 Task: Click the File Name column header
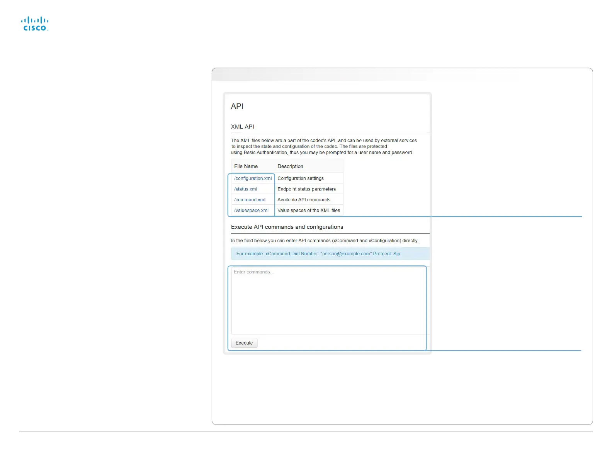coord(246,166)
